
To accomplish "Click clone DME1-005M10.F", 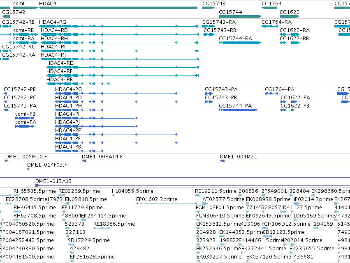I will tap(26, 157).
